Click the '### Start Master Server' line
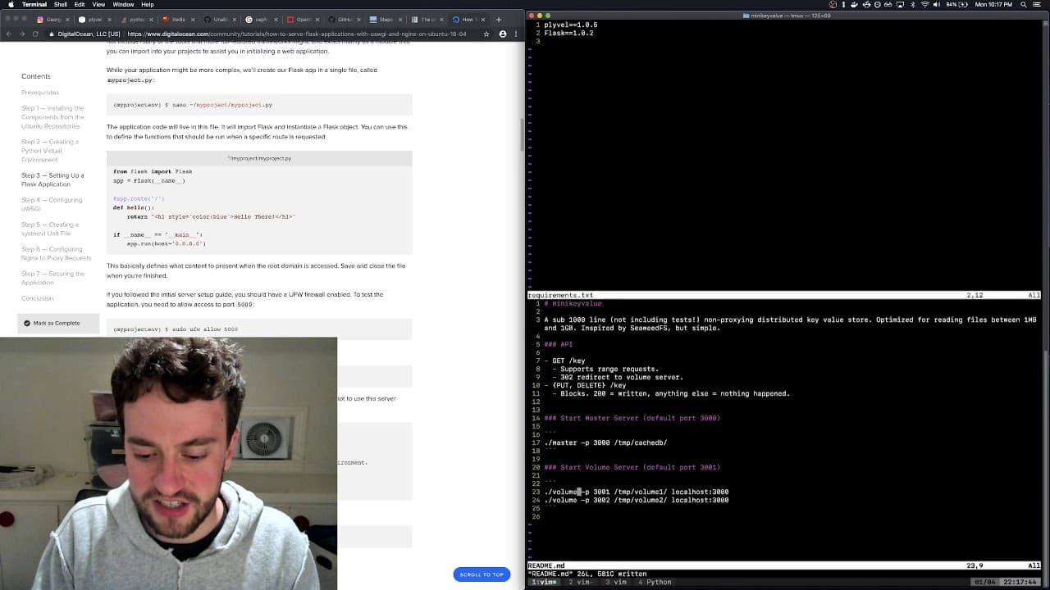Image resolution: width=1050 pixels, height=590 pixels. pyautogui.click(x=632, y=418)
